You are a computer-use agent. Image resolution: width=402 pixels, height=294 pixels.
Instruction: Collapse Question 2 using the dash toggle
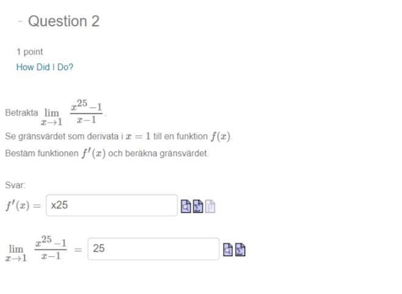coord(20,21)
